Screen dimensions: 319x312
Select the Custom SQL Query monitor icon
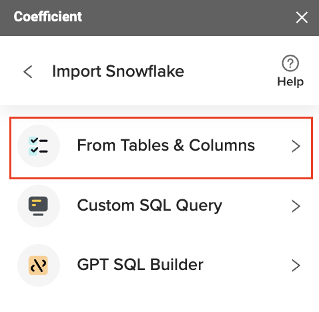[x=38, y=206]
